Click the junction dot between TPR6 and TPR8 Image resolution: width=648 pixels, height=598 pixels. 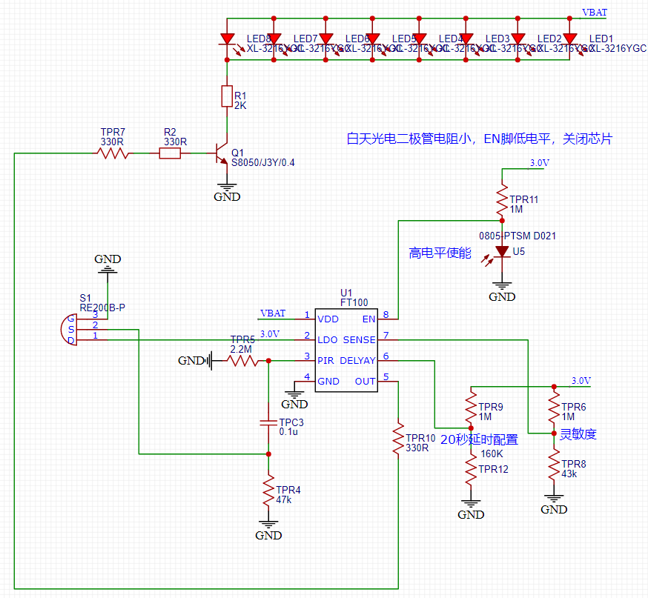point(554,433)
